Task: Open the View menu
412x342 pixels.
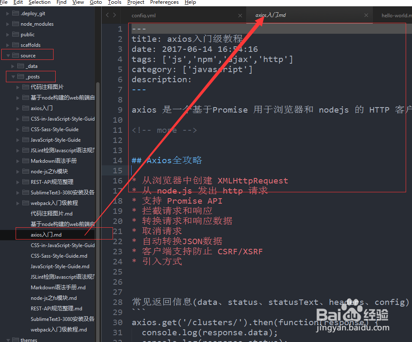Action: [x=78, y=2]
